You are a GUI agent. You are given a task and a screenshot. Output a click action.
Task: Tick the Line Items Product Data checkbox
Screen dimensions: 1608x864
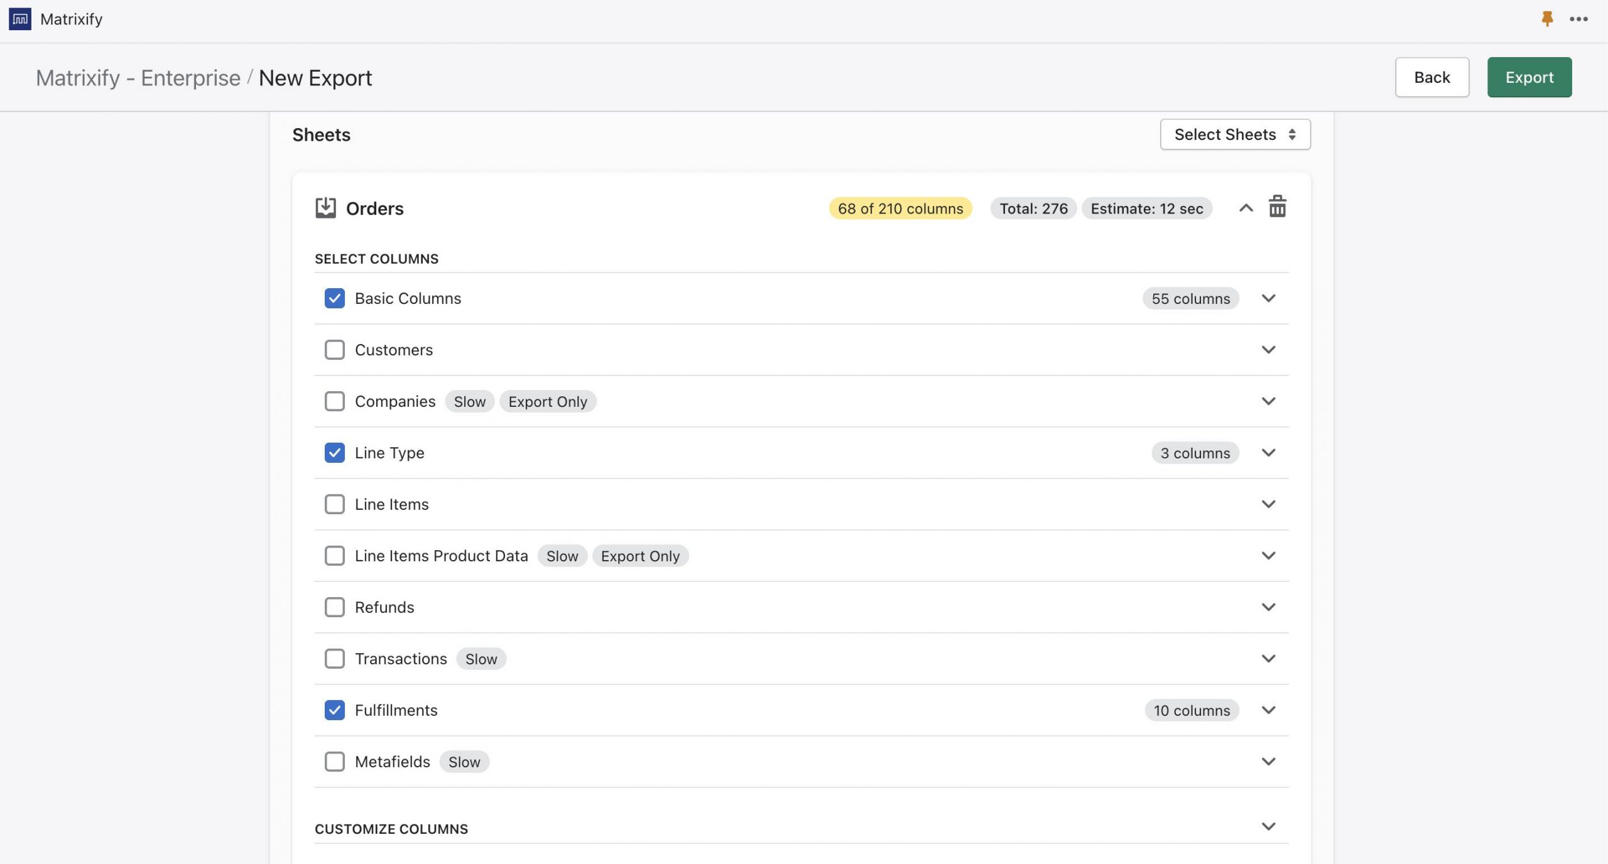tap(334, 556)
